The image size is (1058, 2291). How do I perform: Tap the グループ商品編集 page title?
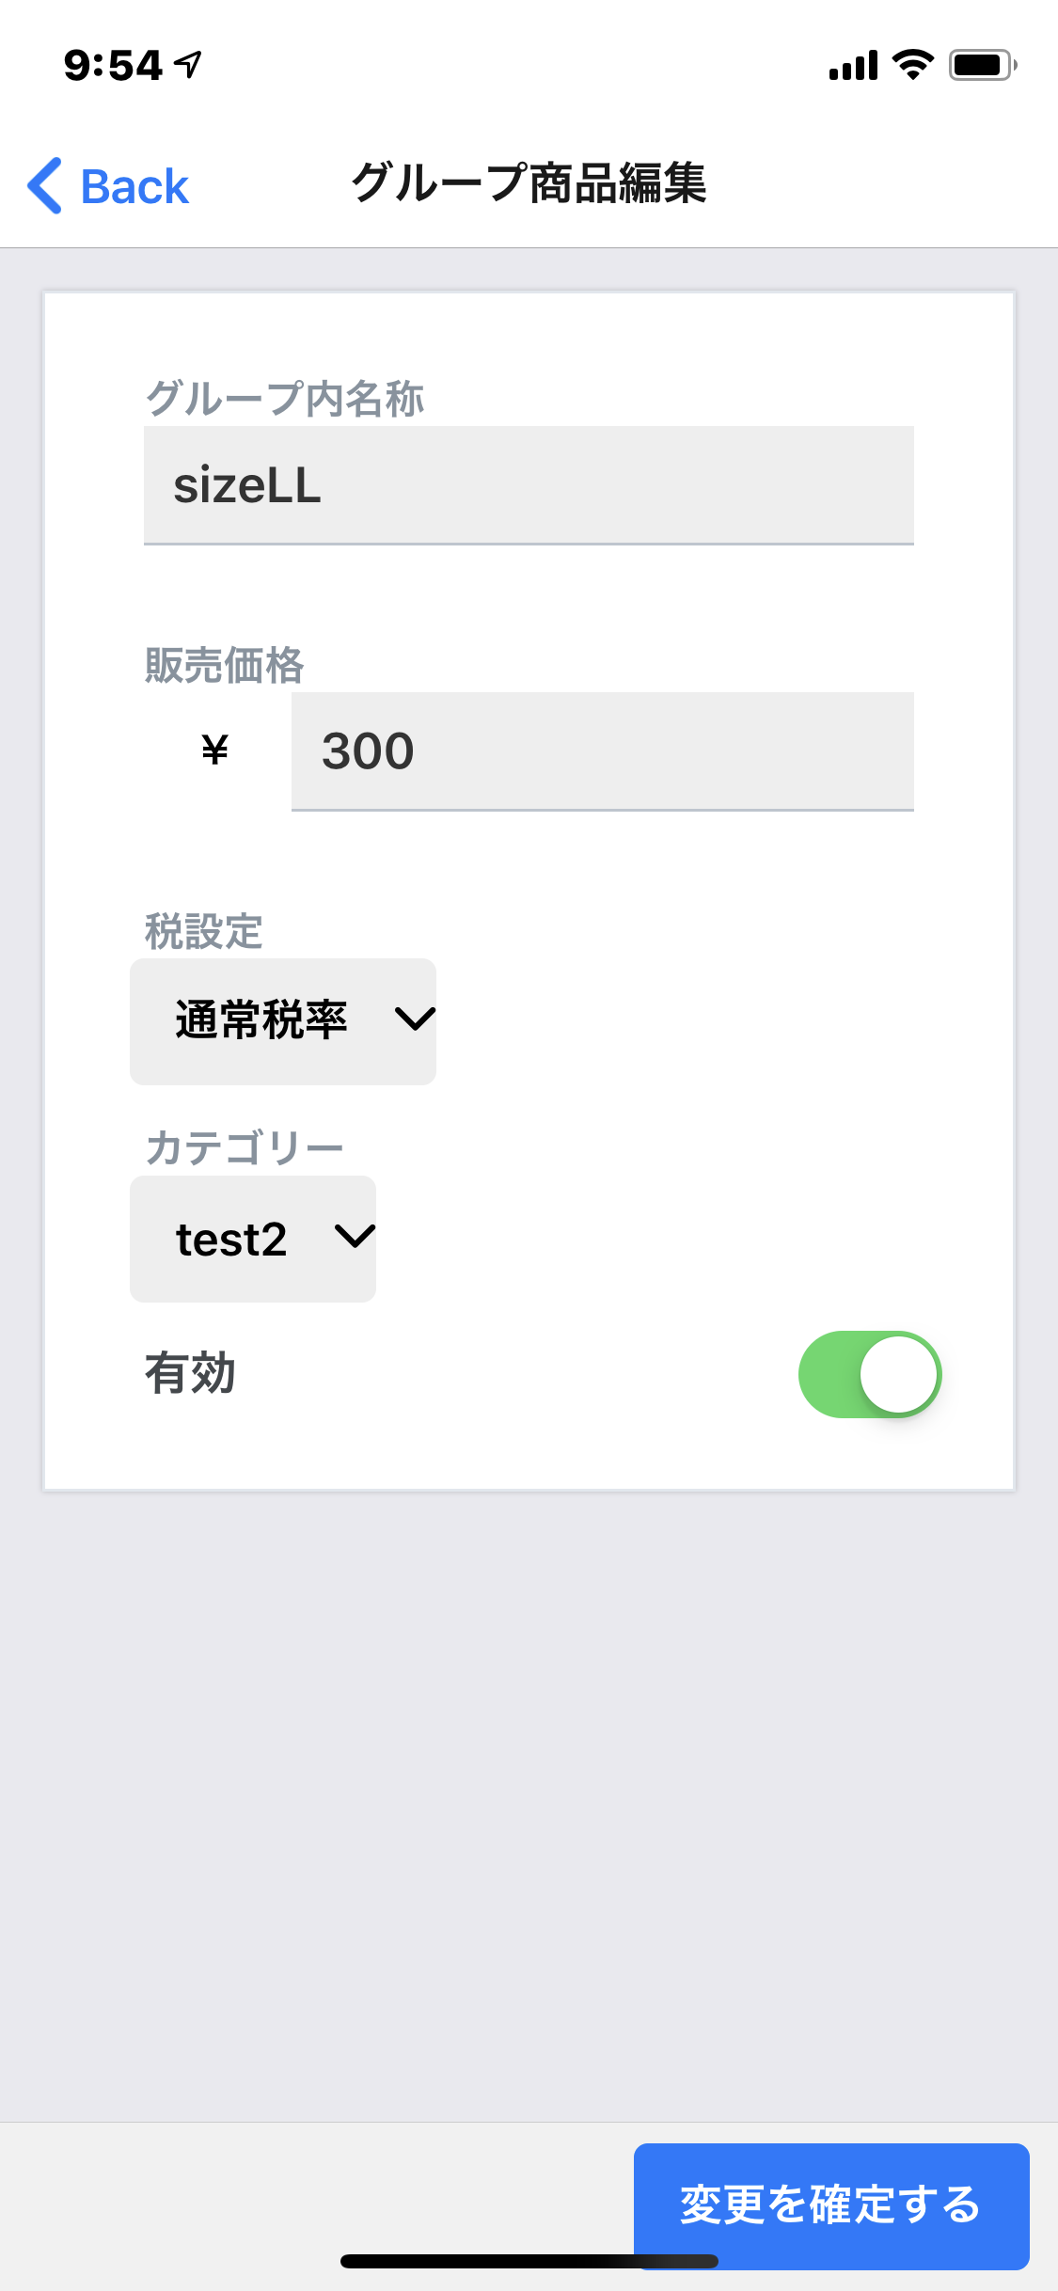(x=529, y=183)
